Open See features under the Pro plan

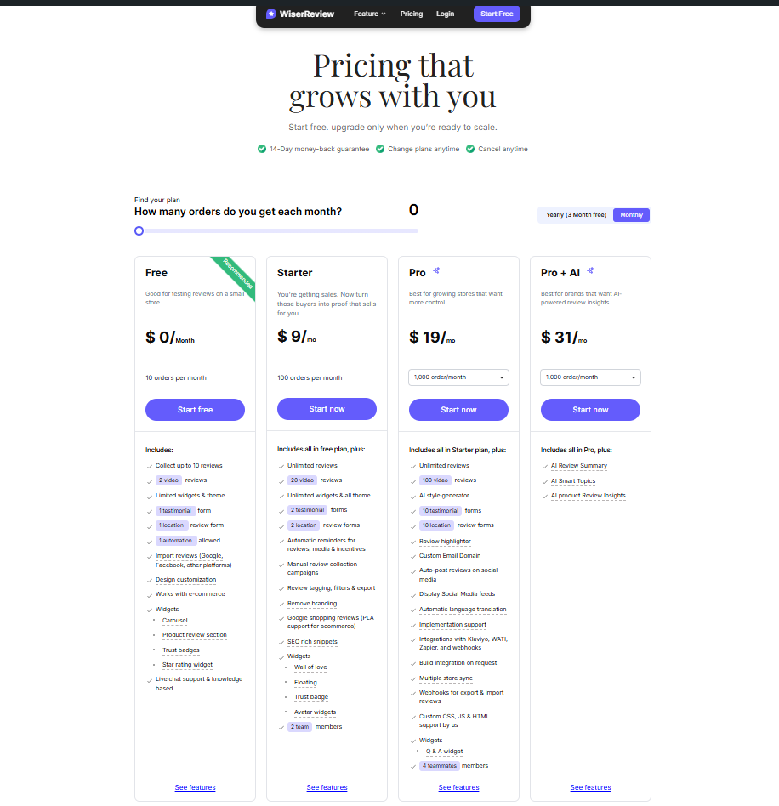pos(458,787)
